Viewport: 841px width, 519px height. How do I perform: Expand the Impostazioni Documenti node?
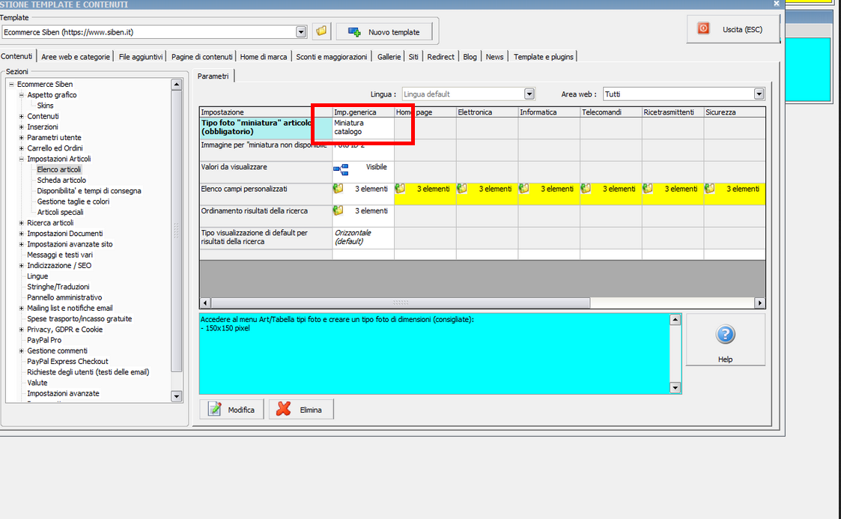22,234
